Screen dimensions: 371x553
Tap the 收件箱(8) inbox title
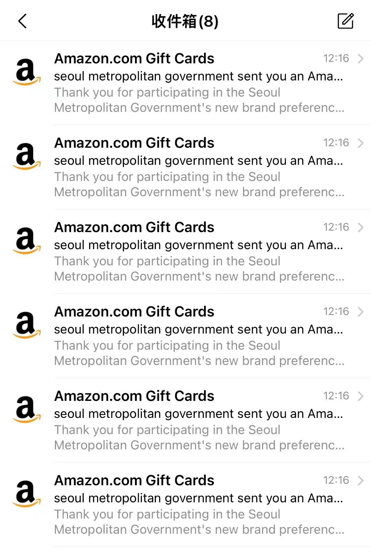point(185,21)
